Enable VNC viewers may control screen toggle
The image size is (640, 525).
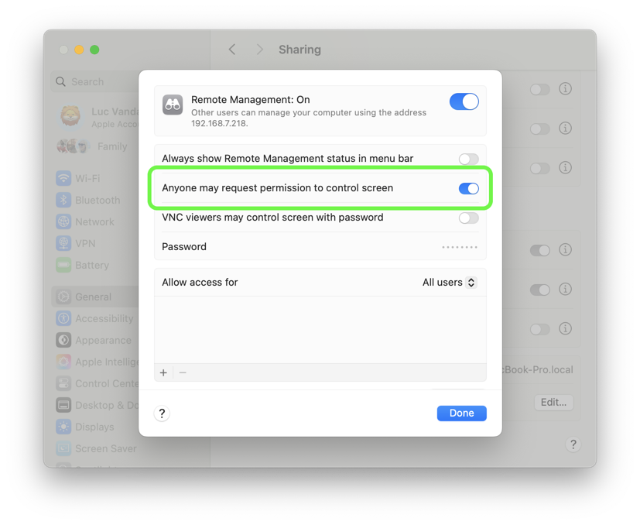click(x=468, y=218)
